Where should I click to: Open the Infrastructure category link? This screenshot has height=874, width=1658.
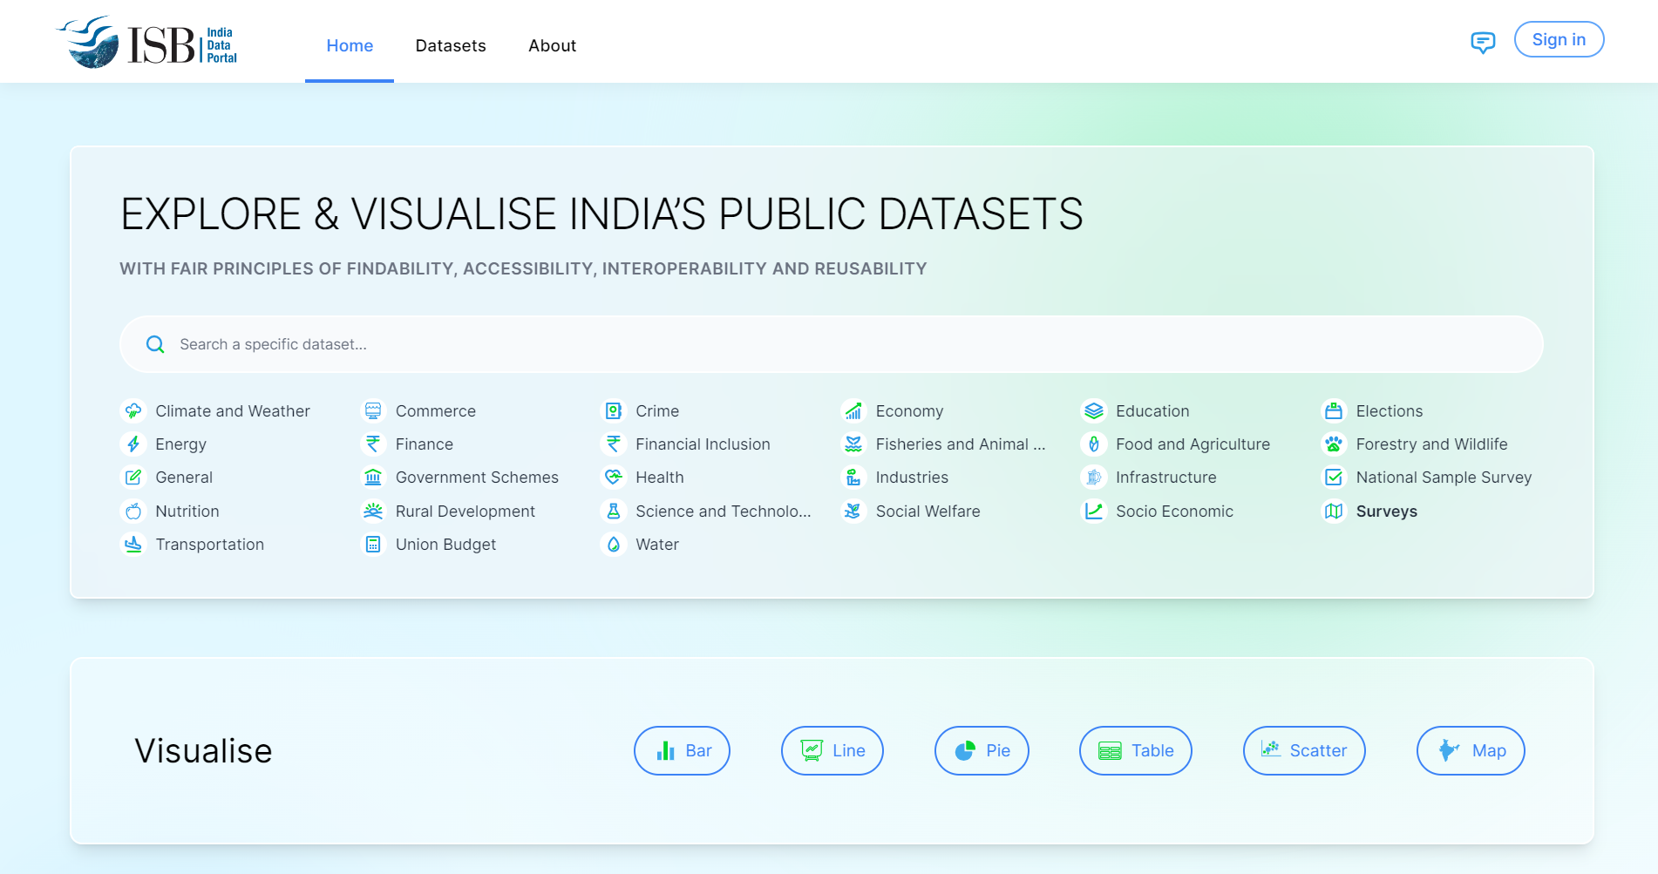1165,477
